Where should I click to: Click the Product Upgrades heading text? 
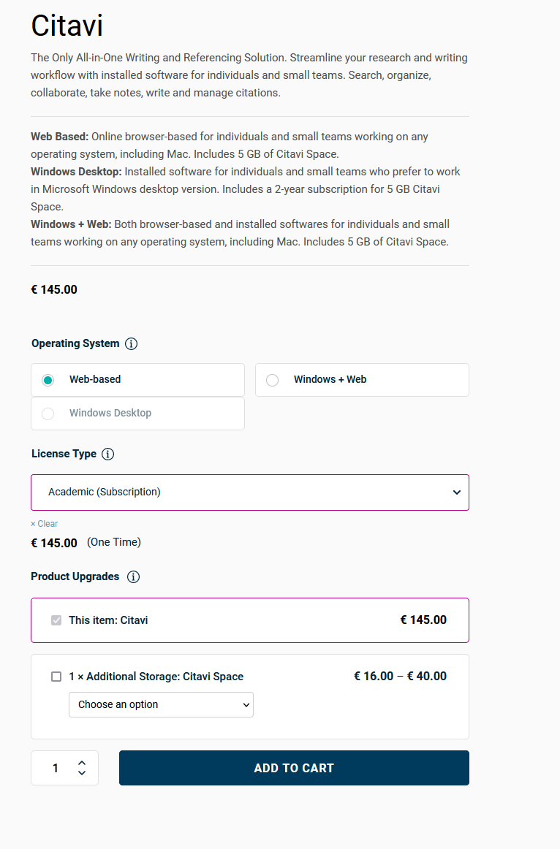click(x=75, y=576)
